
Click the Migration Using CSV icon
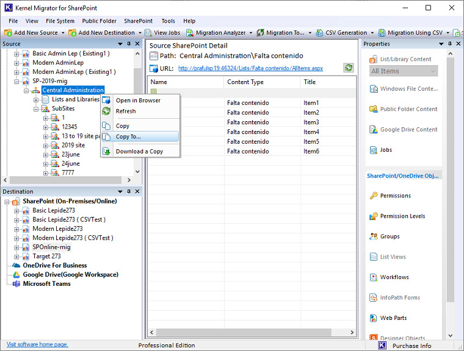click(382, 32)
